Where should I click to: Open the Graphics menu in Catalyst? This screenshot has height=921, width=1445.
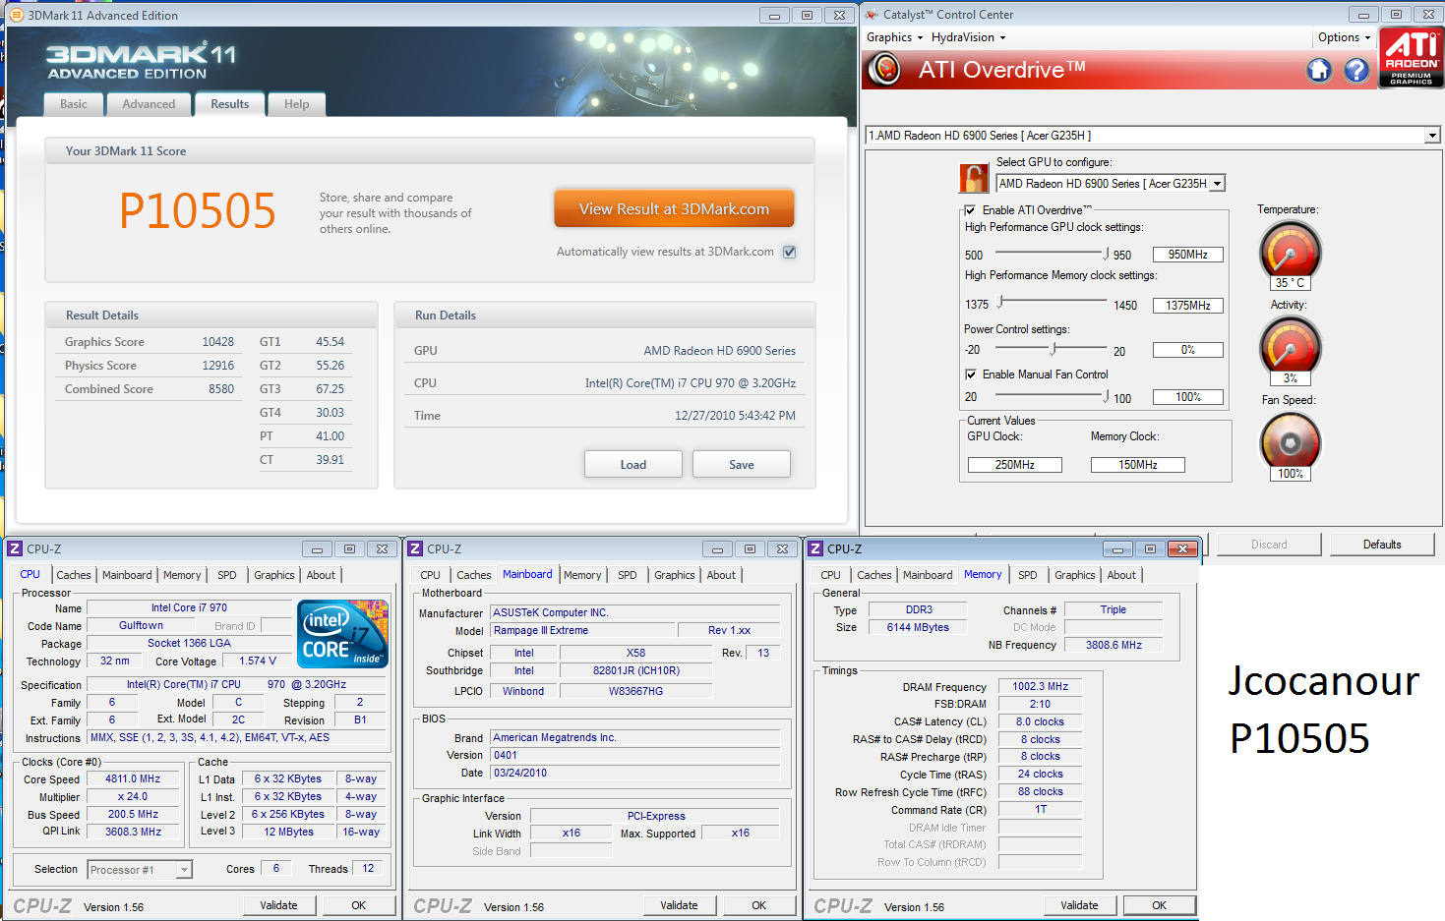(894, 37)
